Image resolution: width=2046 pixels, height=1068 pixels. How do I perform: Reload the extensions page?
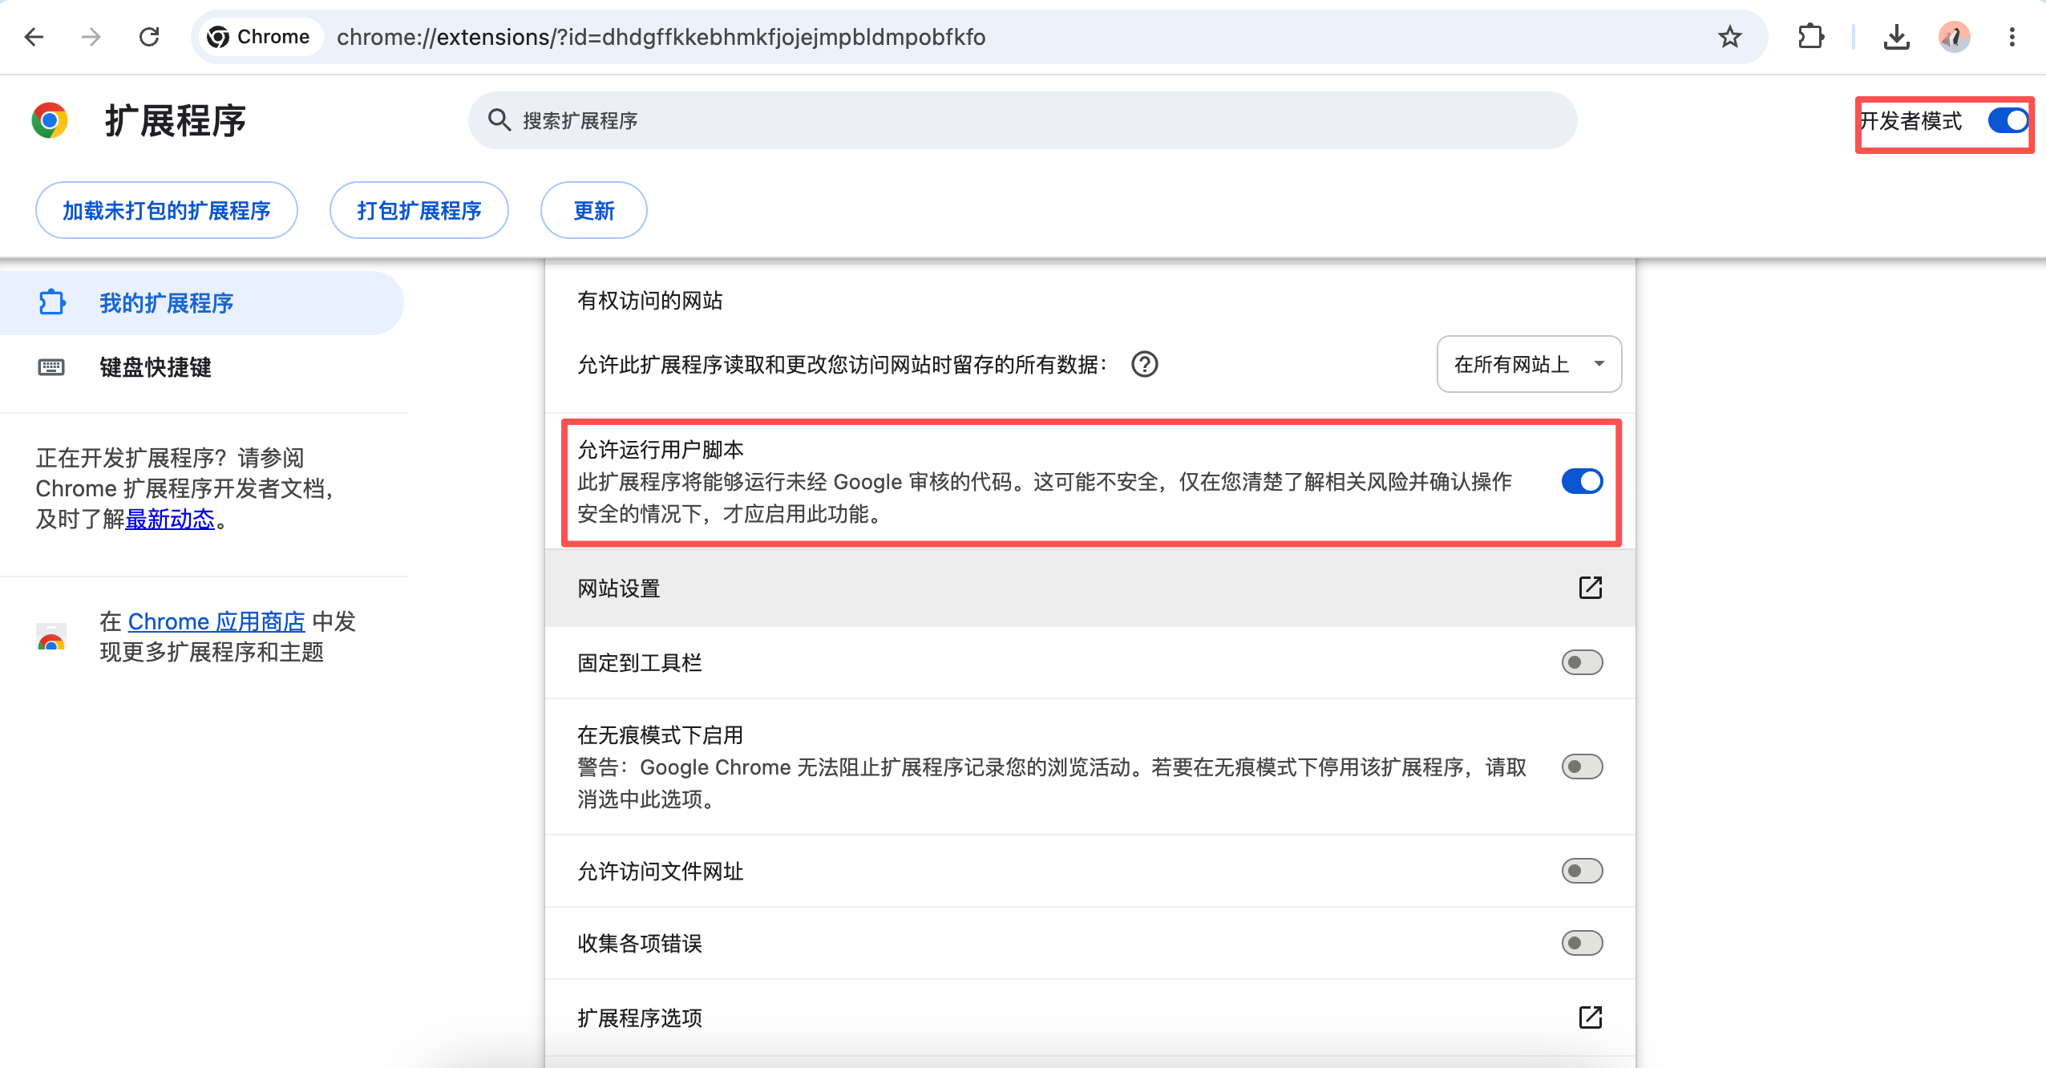click(x=149, y=37)
